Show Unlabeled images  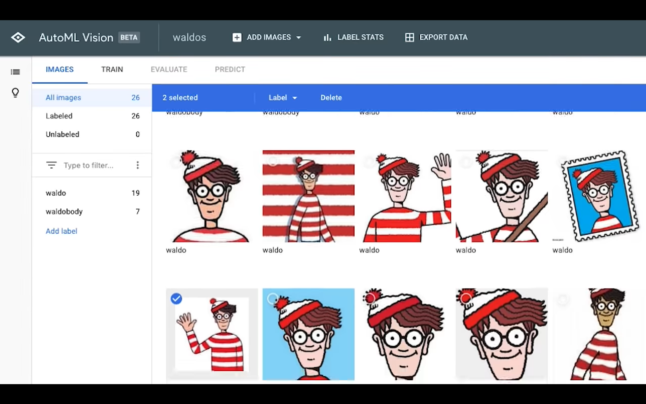point(92,134)
